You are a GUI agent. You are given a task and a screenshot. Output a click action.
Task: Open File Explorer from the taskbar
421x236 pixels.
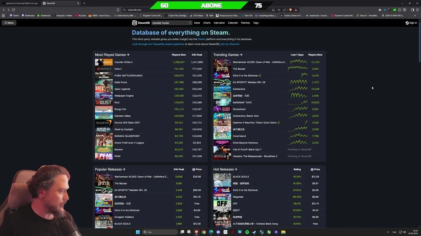tap(283, 232)
